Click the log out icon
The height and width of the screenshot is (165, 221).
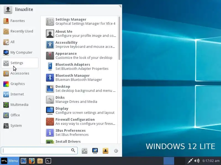[116, 151]
